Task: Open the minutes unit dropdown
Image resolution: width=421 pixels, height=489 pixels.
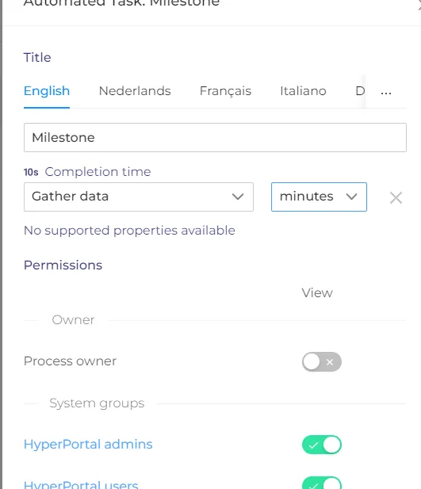Action: (x=319, y=197)
